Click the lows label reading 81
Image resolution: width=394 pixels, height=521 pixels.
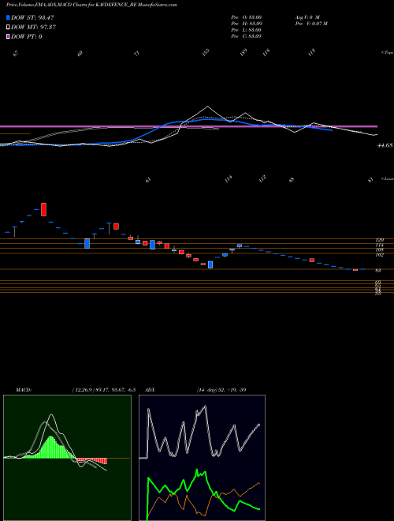click(x=371, y=181)
